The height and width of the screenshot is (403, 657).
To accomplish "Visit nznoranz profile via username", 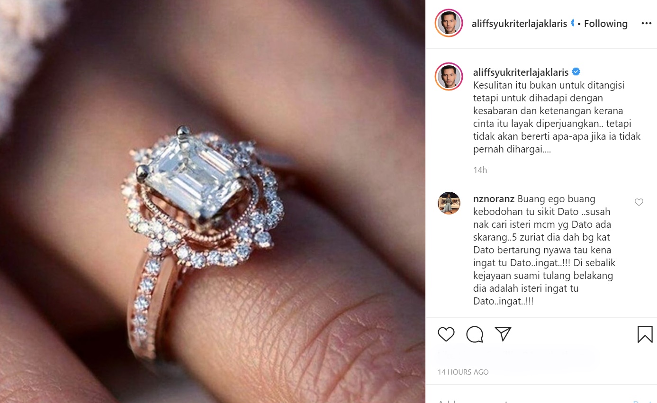I will pyautogui.click(x=494, y=199).
